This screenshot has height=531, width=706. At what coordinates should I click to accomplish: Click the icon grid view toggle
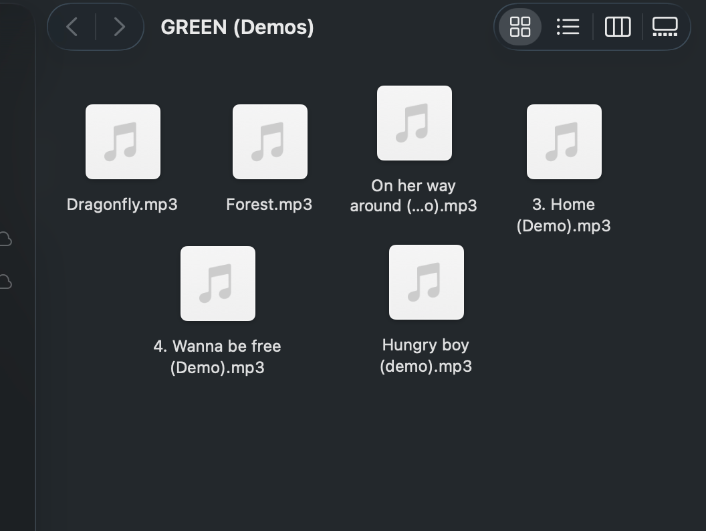pyautogui.click(x=519, y=27)
